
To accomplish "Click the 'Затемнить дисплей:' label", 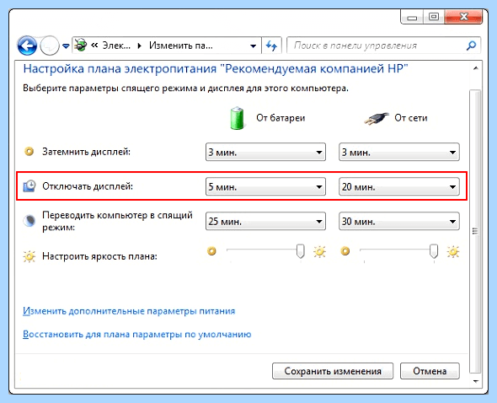I will point(86,152).
